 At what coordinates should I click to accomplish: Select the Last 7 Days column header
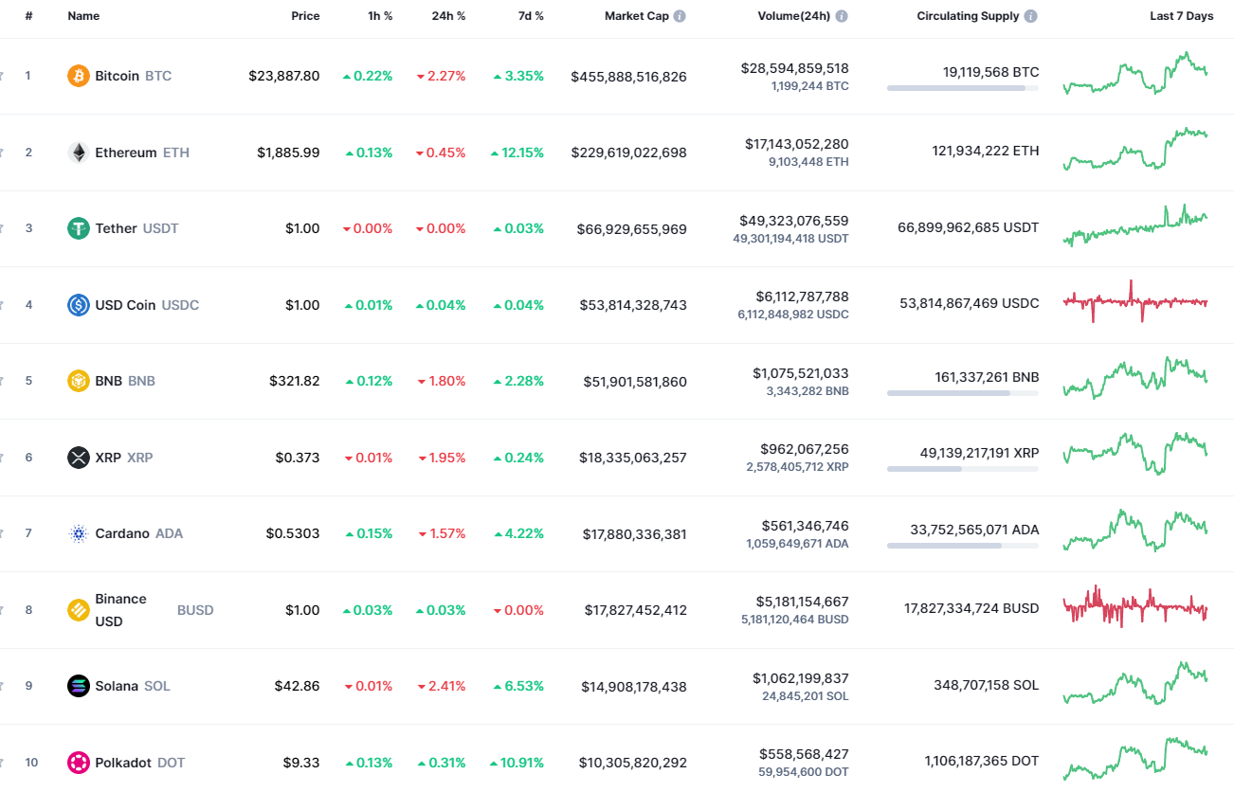tap(1181, 15)
